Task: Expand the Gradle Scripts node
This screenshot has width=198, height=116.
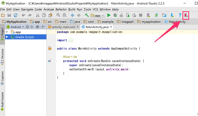Action: click(7, 37)
